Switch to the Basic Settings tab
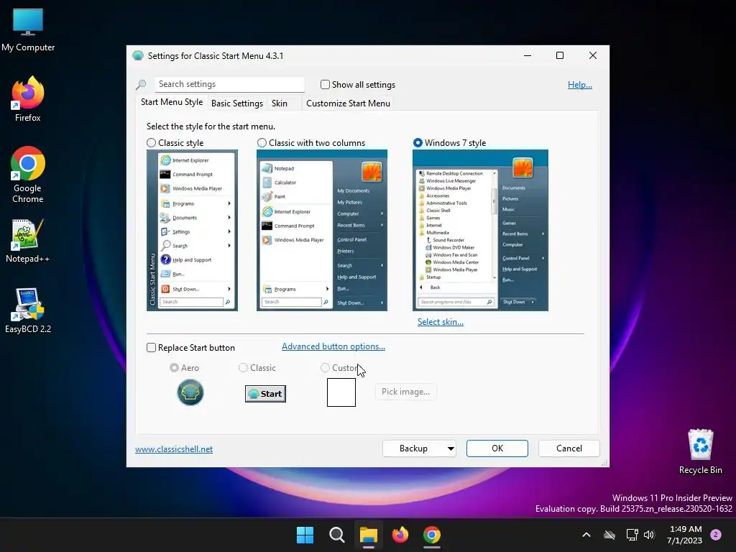Screen dimensions: 736x552 [237, 103]
